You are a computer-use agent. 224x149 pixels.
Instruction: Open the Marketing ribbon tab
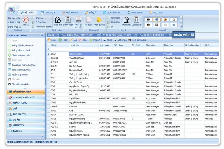[135, 13]
